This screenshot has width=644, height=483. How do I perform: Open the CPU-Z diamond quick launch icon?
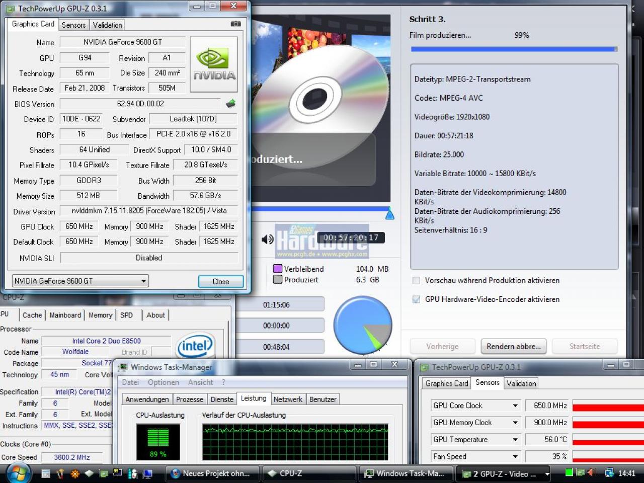click(89, 473)
